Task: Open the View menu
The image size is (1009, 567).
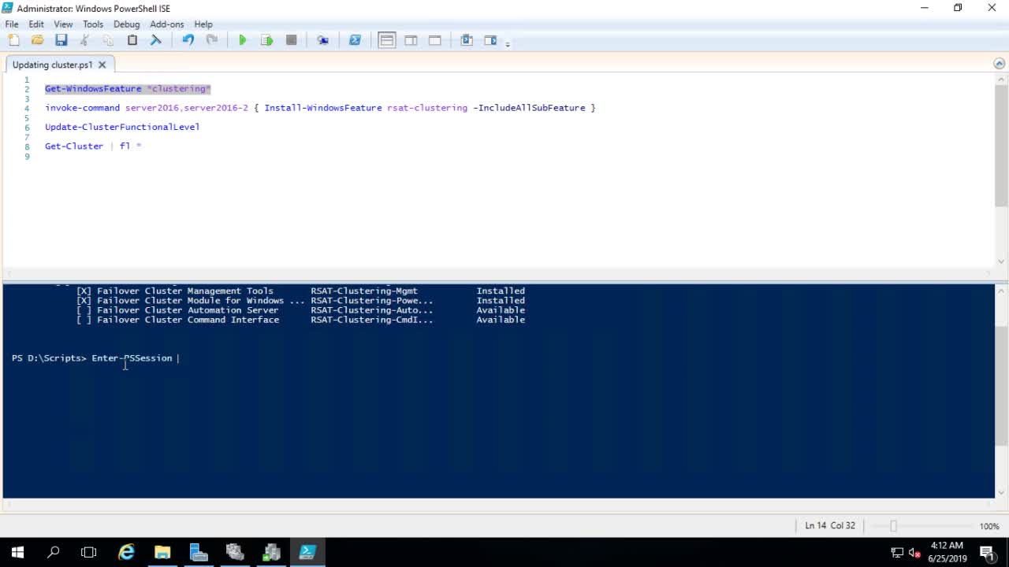Action: coord(63,24)
